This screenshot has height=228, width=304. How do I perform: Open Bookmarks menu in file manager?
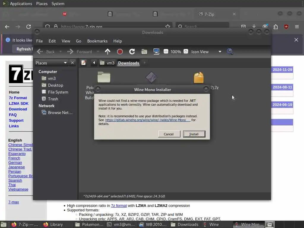(97, 41)
